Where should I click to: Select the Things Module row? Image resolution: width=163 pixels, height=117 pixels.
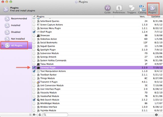(x=98, y=78)
